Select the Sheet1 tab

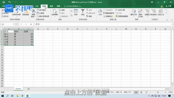click(18, 89)
